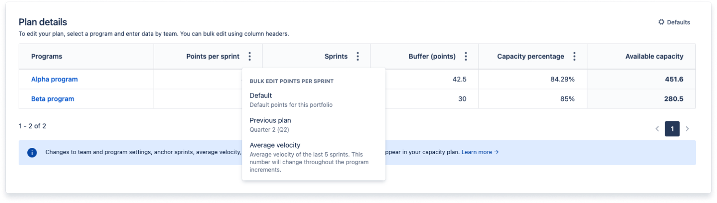Viewport: 717px width, 203px height.
Task: Follow the Learn more link in the banner
Action: pyautogui.click(x=480, y=152)
